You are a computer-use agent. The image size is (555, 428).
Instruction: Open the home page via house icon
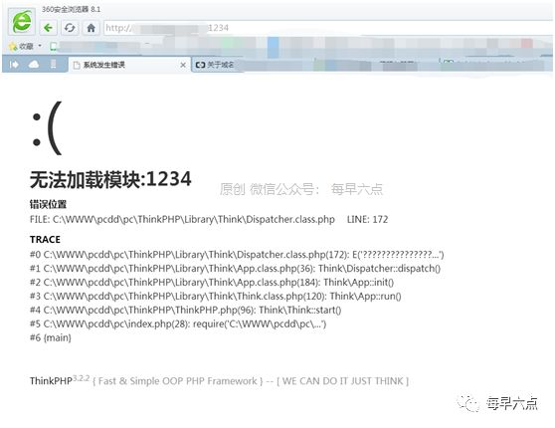coord(91,28)
